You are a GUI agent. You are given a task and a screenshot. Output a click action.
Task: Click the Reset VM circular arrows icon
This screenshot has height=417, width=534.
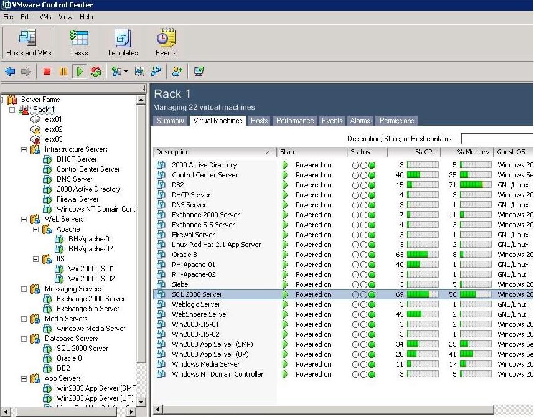click(x=96, y=72)
